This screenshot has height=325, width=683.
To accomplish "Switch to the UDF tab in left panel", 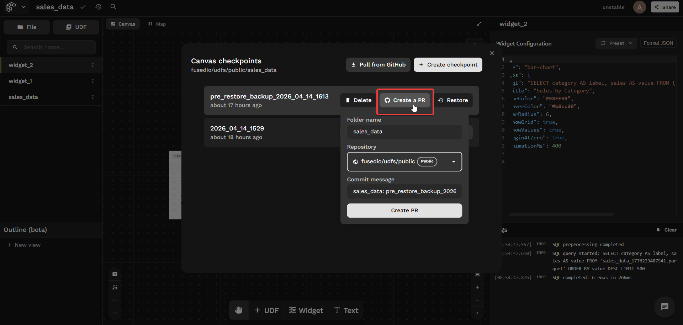I will 76,27.
